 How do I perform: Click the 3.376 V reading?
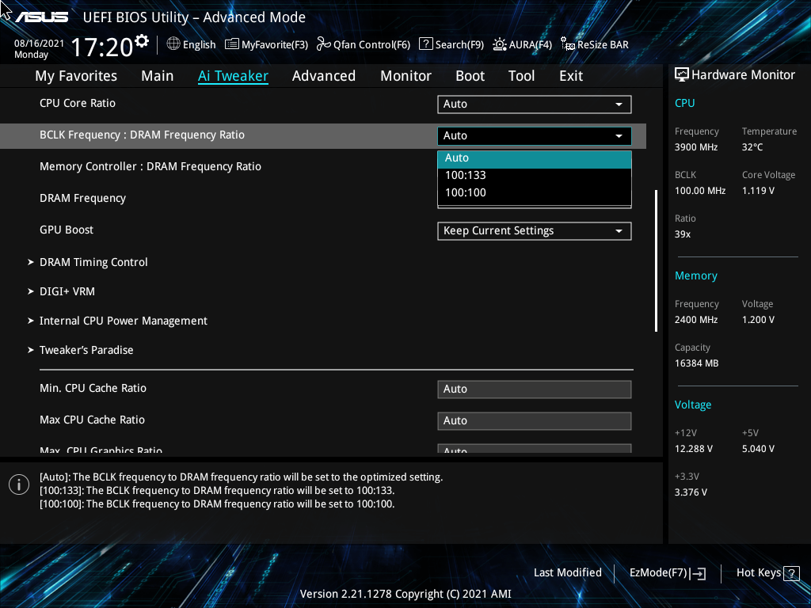click(691, 492)
